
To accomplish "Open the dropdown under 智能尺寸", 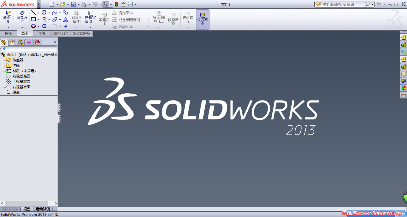I will pos(22,27).
